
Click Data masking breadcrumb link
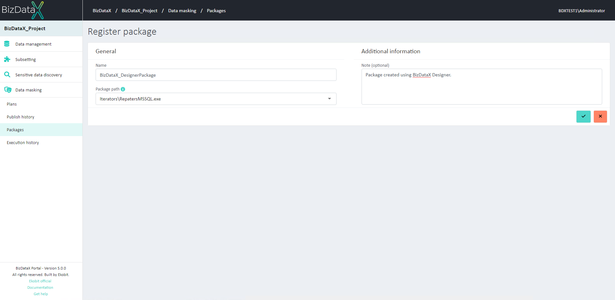pyautogui.click(x=182, y=11)
